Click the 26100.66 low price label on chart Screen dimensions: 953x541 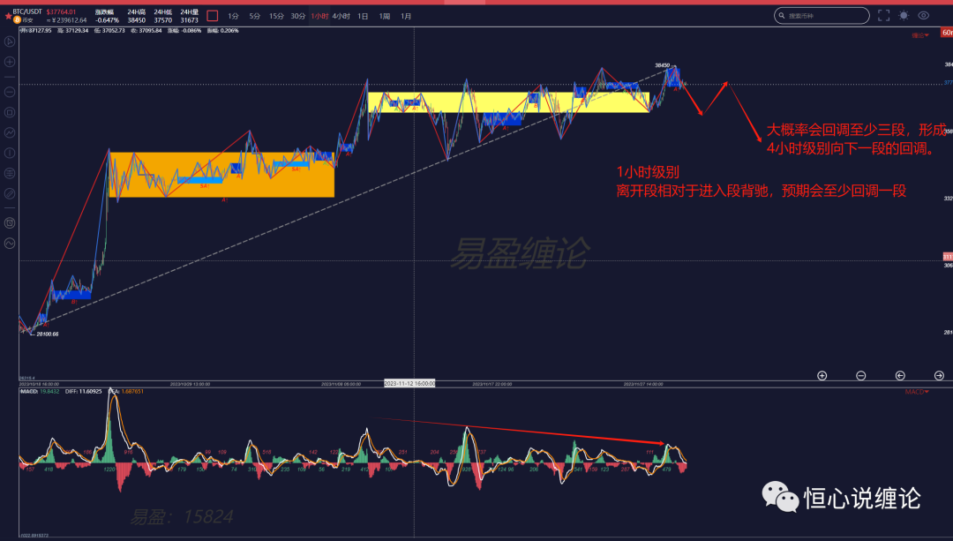coord(48,334)
